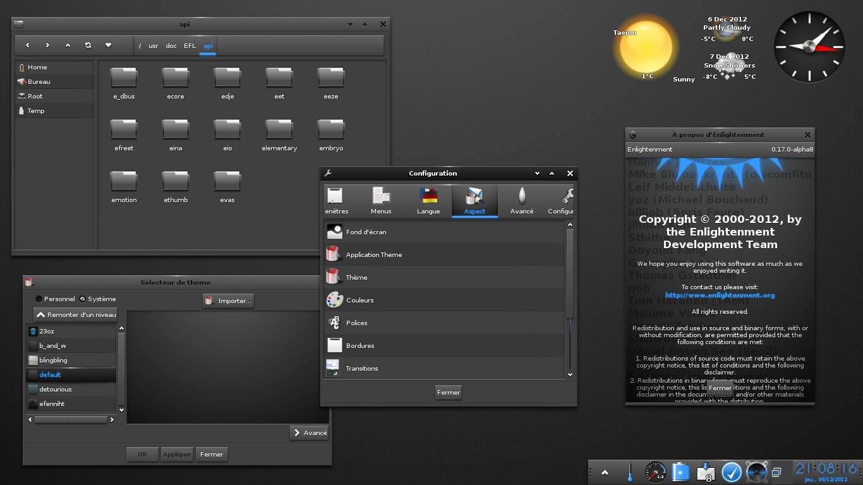Expand the shelf using the up arrow
Screen dimensions: 863x485
tap(605, 472)
